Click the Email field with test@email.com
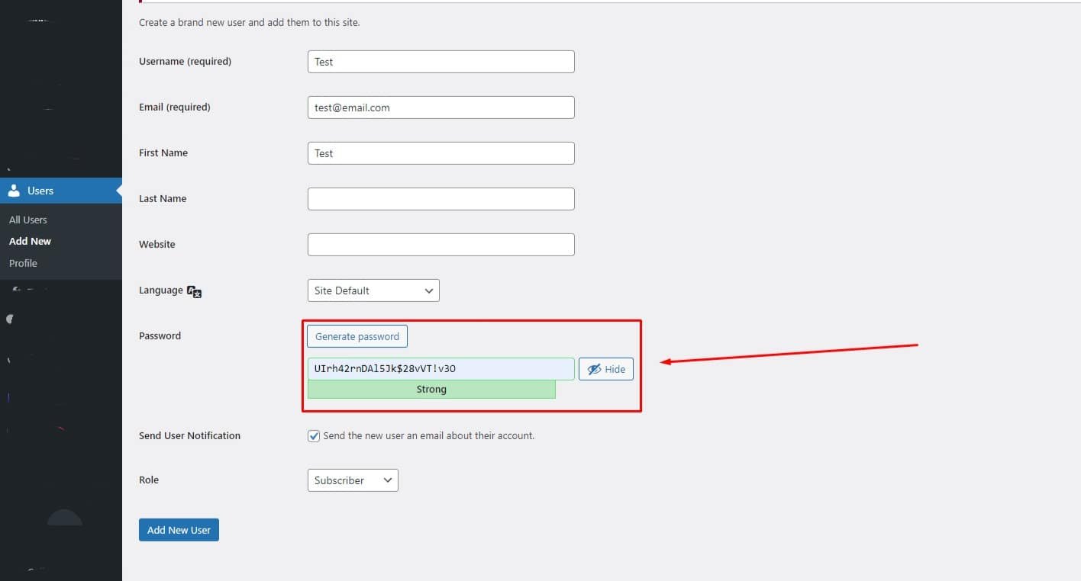Screen dimensions: 1081x581 point(441,108)
